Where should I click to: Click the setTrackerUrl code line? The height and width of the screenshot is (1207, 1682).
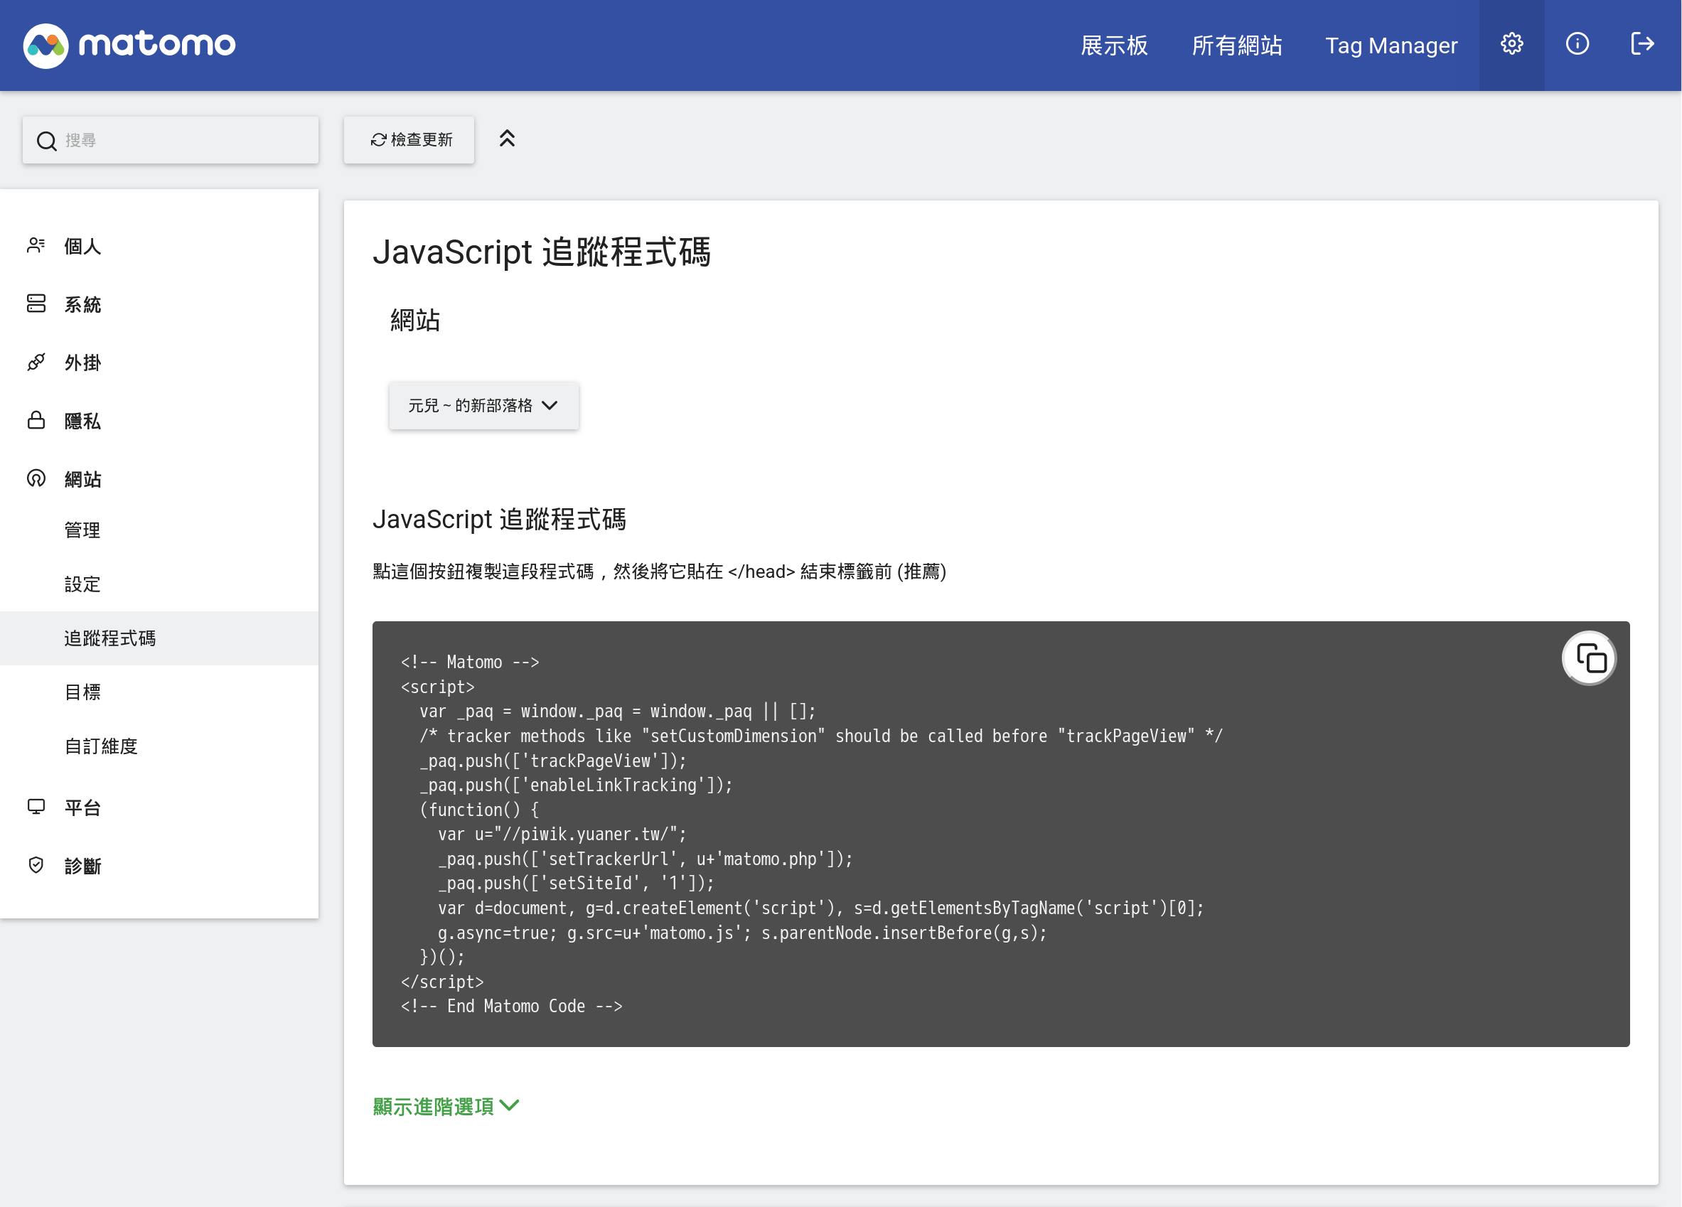point(646,859)
